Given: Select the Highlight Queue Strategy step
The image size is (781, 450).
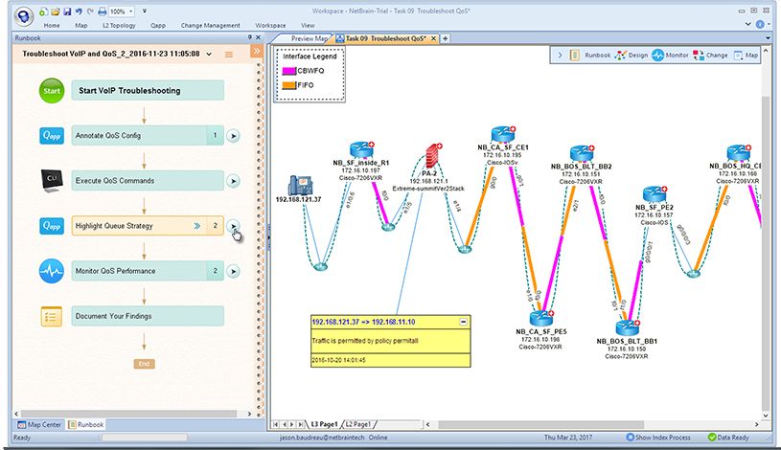Looking at the screenshot, I should [x=148, y=226].
